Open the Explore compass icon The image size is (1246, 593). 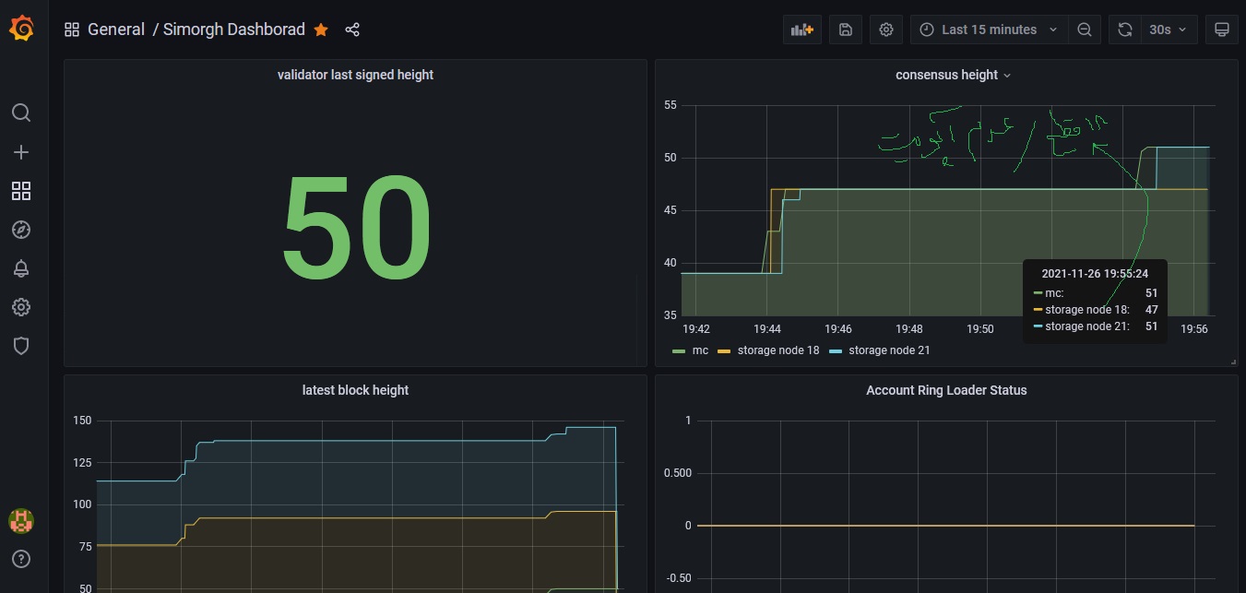(x=21, y=230)
